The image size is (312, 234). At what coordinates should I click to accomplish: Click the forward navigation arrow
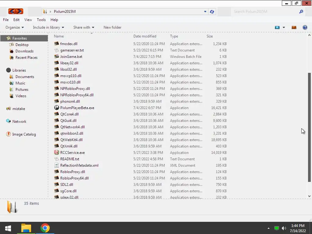19,11
